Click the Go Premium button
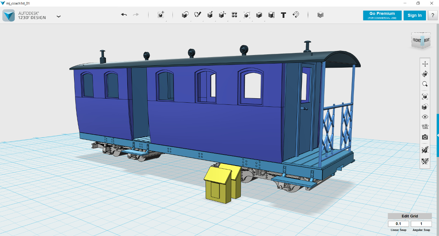439x236 pixels. [x=382, y=15]
